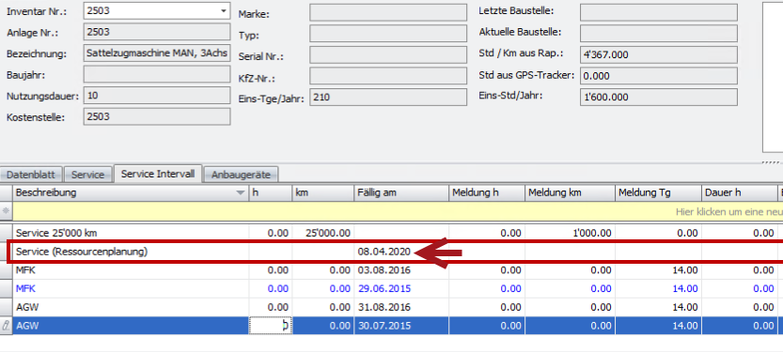Click the pencil row indicator of the AGW row
The width and height of the screenshot is (783, 352).
coord(6,326)
